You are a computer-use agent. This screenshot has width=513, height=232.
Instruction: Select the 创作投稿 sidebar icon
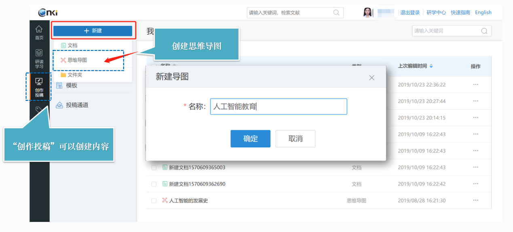click(39, 87)
